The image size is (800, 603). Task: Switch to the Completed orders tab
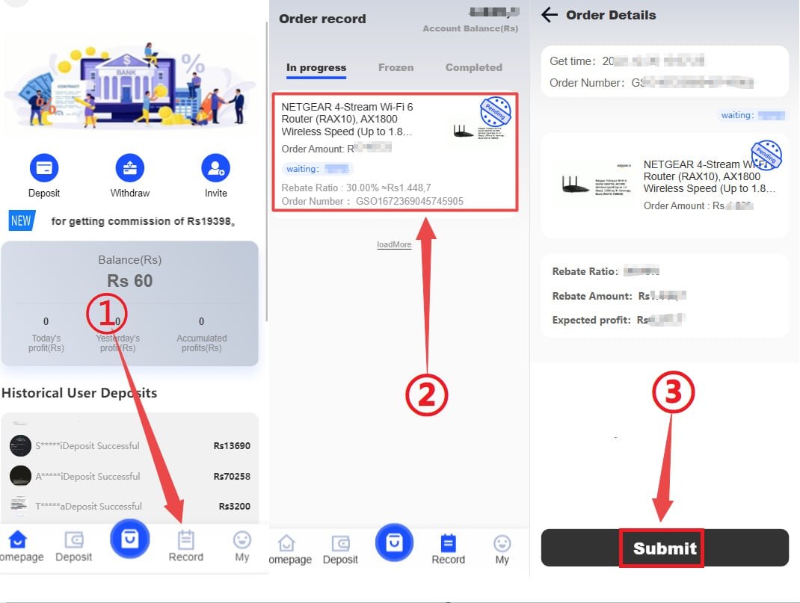tap(473, 68)
